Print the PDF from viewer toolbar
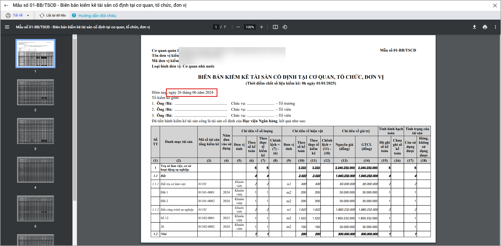 click(x=485, y=27)
